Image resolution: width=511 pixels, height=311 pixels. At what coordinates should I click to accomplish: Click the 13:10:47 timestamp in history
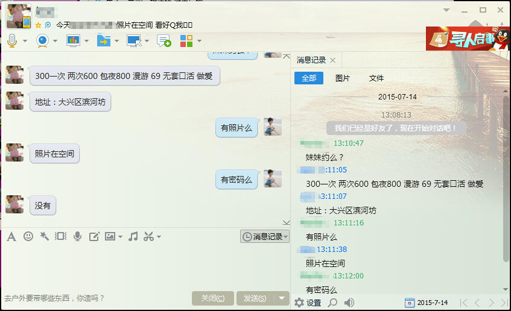[x=348, y=143]
